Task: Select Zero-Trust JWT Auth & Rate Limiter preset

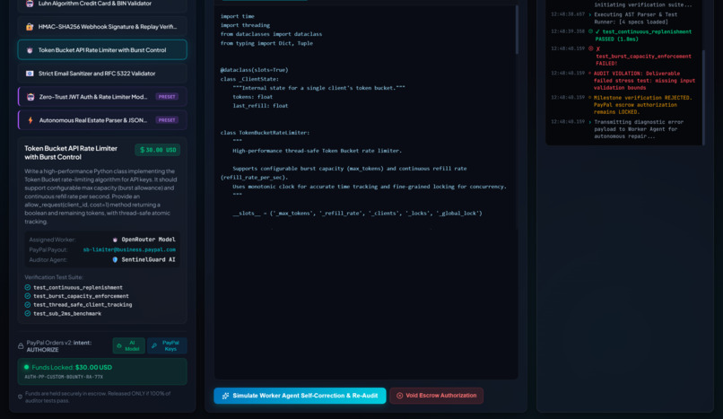Action: pyautogui.click(x=102, y=97)
